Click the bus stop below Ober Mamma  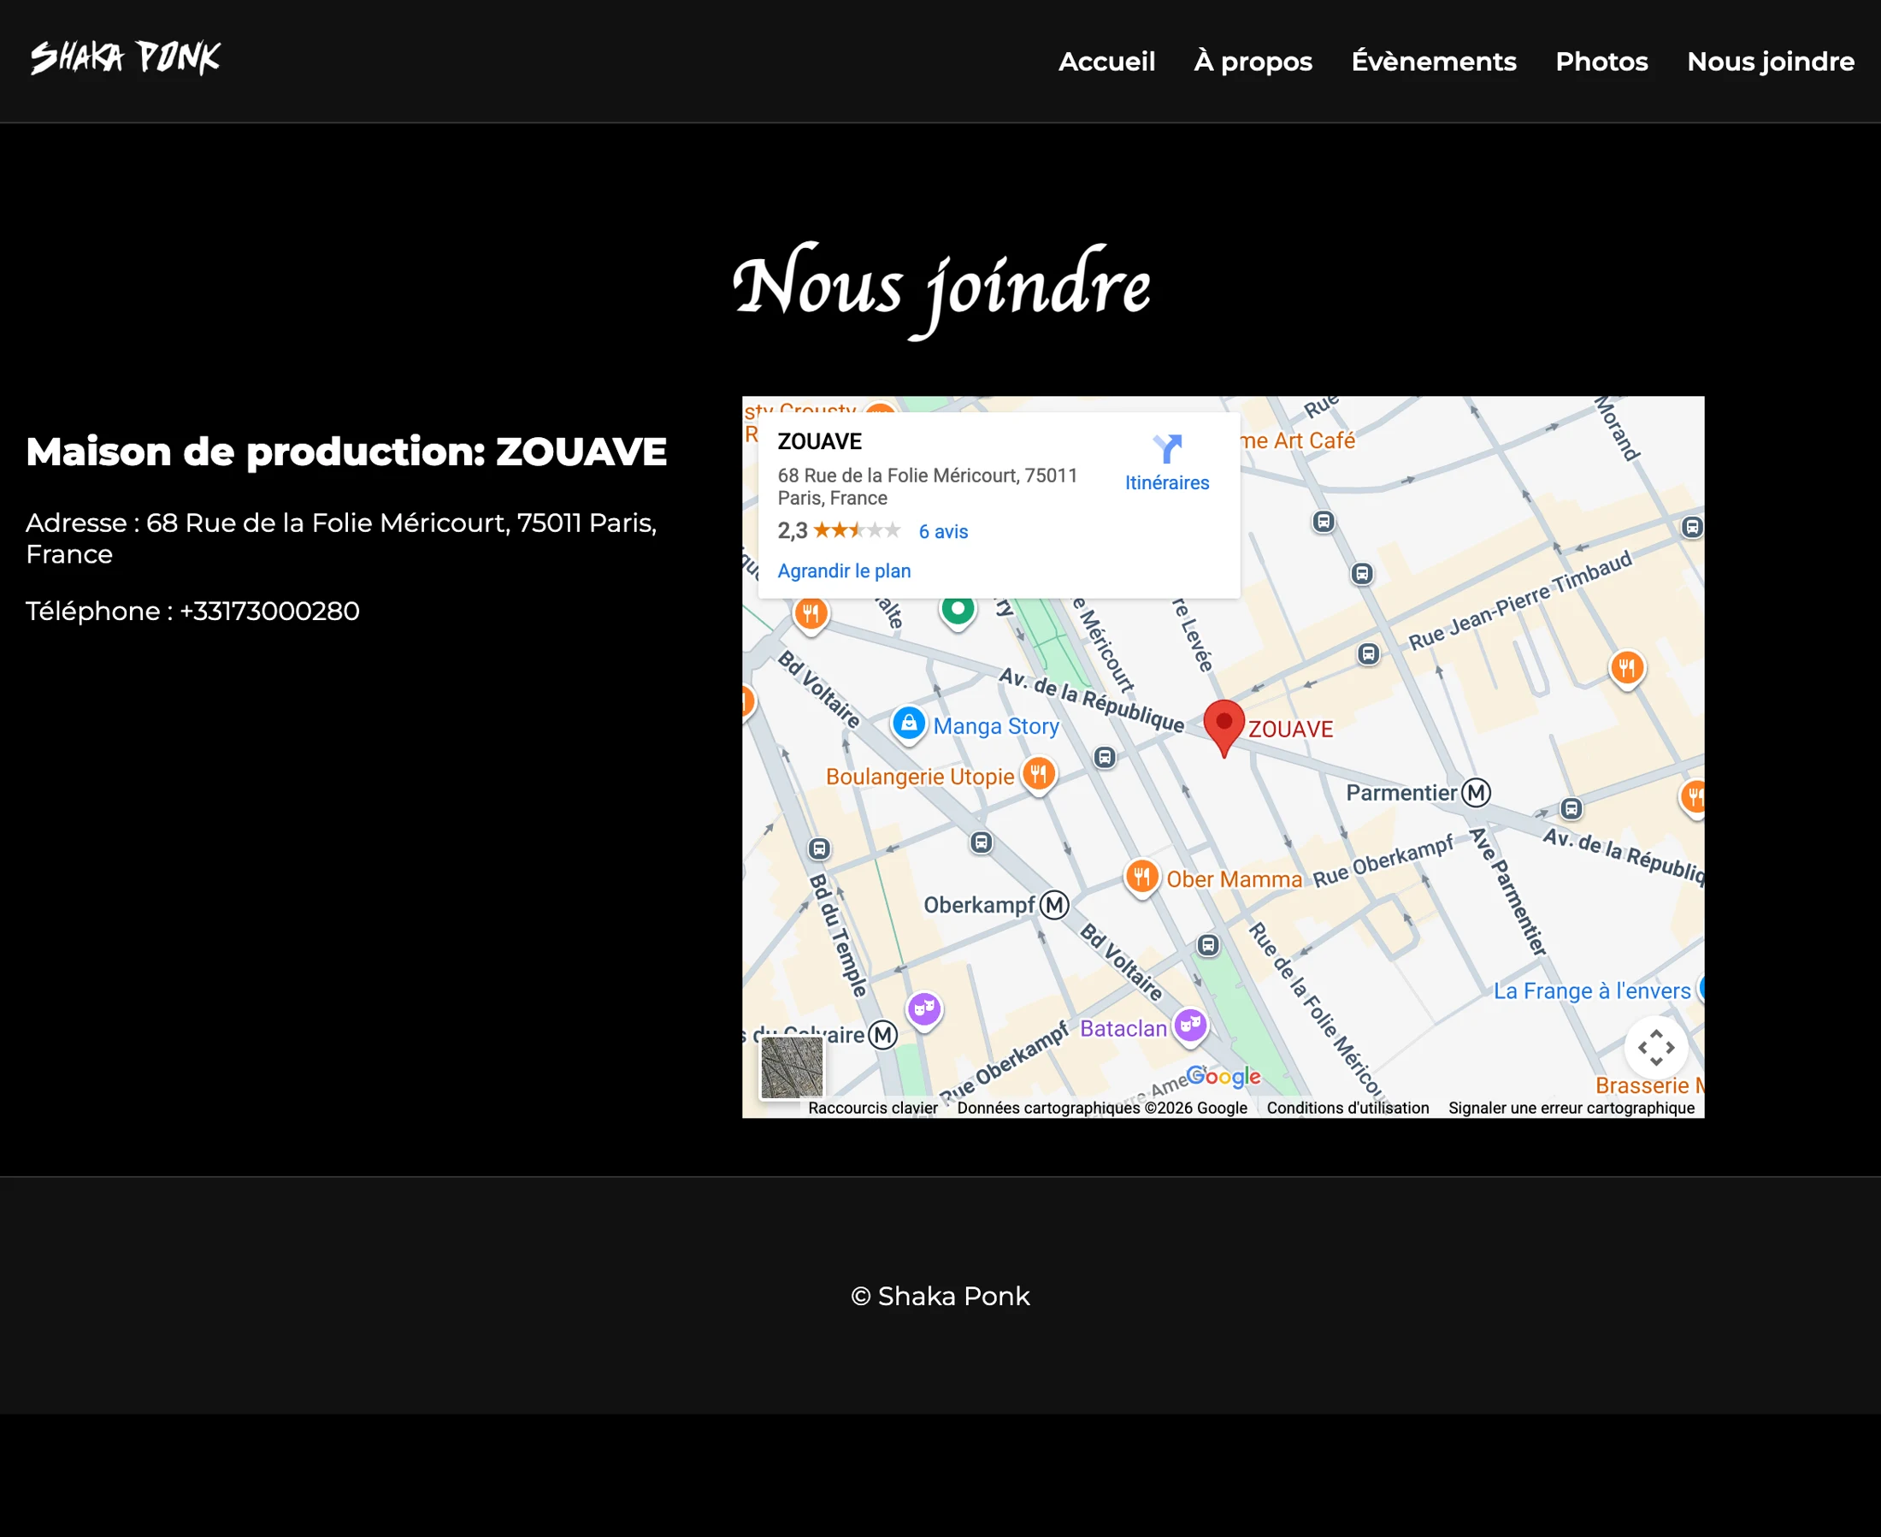(x=1208, y=944)
